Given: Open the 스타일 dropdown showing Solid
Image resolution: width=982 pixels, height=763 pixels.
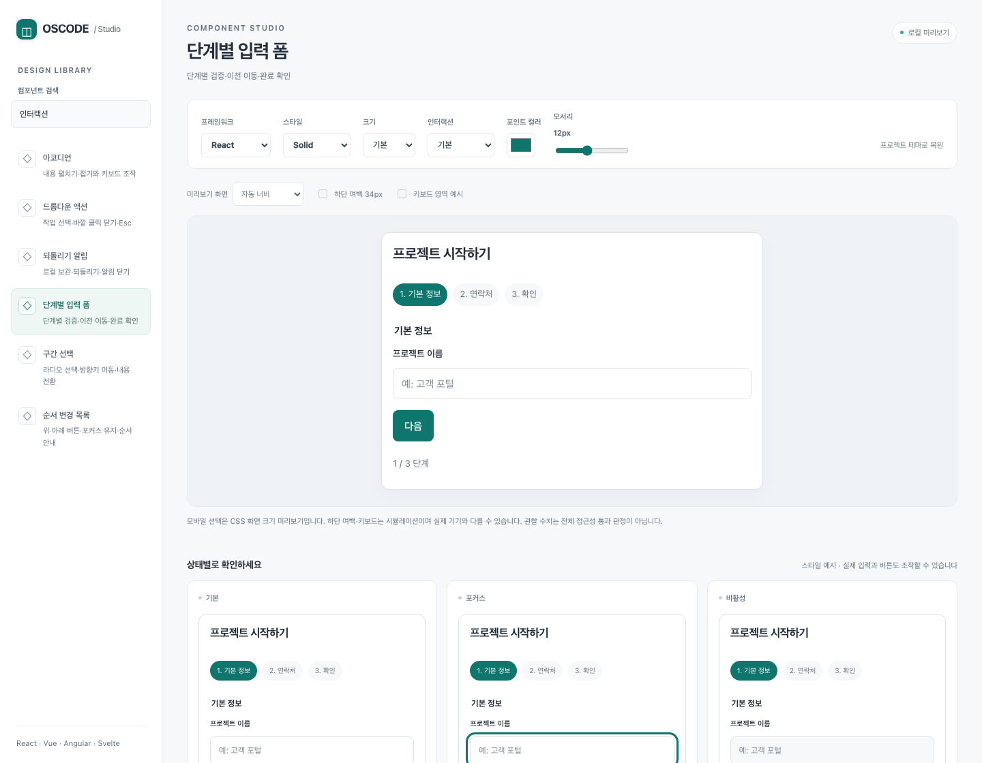Looking at the screenshot, I should (x=316, y=145).
